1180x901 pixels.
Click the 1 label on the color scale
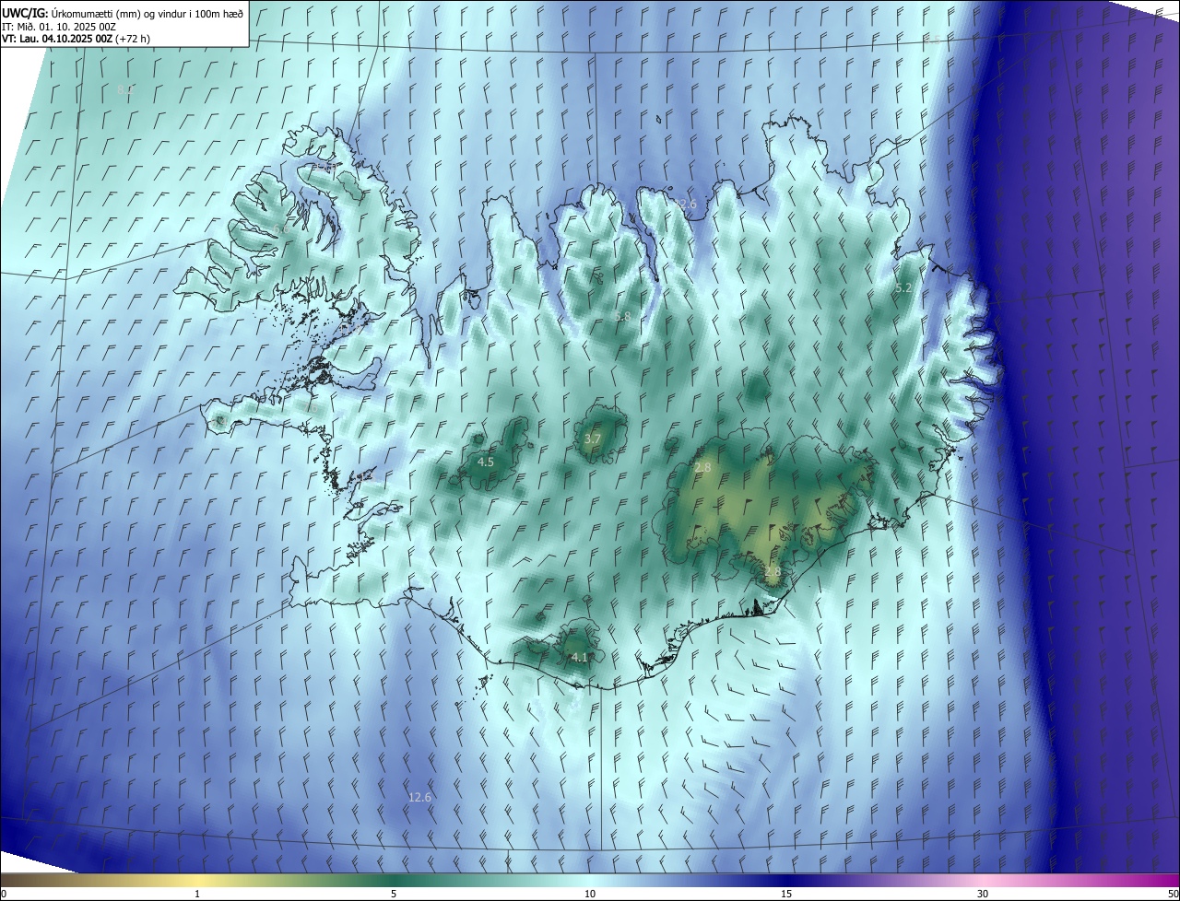[197, 894]
